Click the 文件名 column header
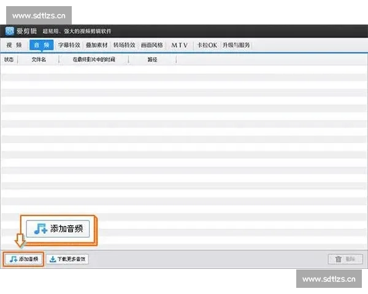 (39, 59)
